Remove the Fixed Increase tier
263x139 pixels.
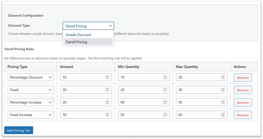click(x=243, y=115)
